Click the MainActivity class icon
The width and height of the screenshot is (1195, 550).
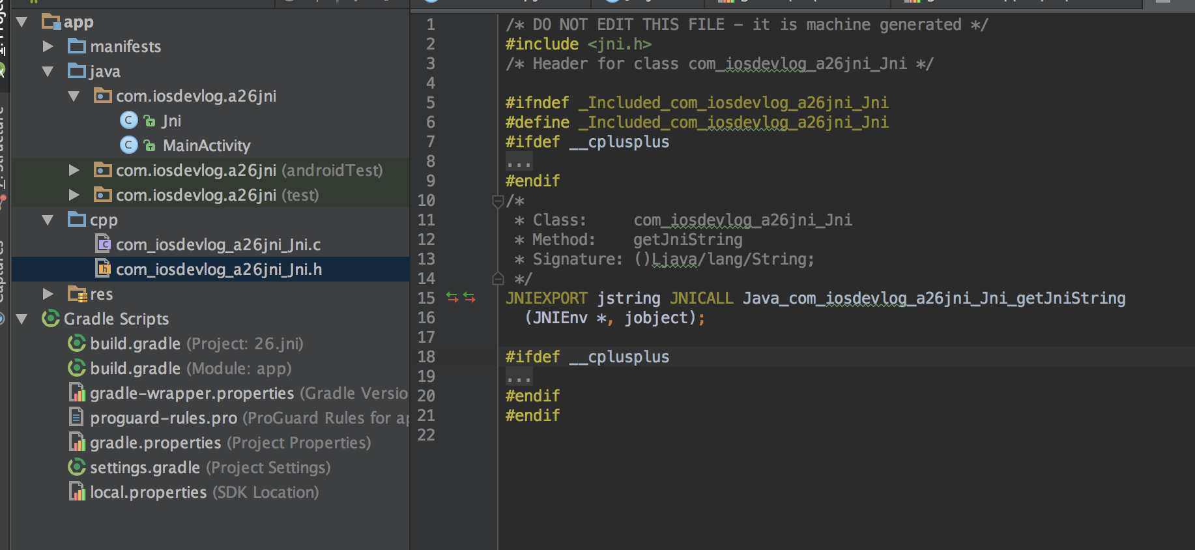click(x=129, y=145)
